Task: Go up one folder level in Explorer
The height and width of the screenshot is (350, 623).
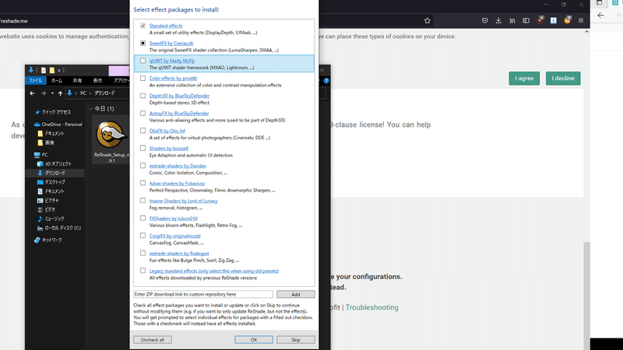Action: click(60, 93)
